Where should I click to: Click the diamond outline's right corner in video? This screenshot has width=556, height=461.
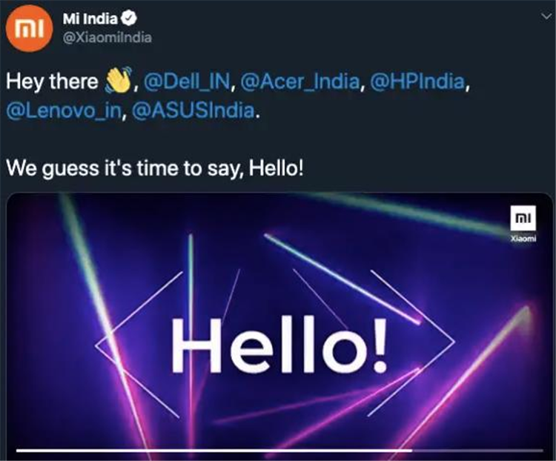[453, 342]
